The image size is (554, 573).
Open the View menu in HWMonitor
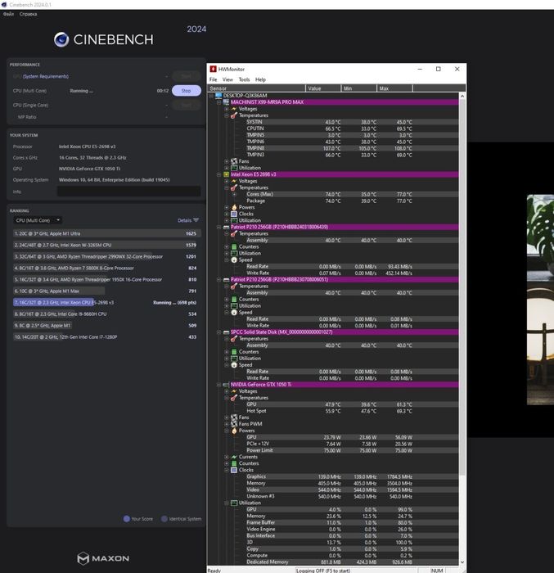click(227, 79)
